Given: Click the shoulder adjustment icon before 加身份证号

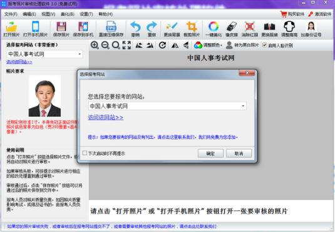Looking at the screenshot, I should [x=289, y=26].
